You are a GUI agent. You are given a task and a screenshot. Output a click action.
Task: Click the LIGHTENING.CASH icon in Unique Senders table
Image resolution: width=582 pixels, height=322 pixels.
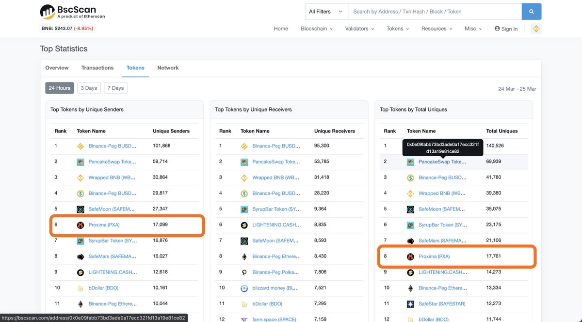(81, 273)
